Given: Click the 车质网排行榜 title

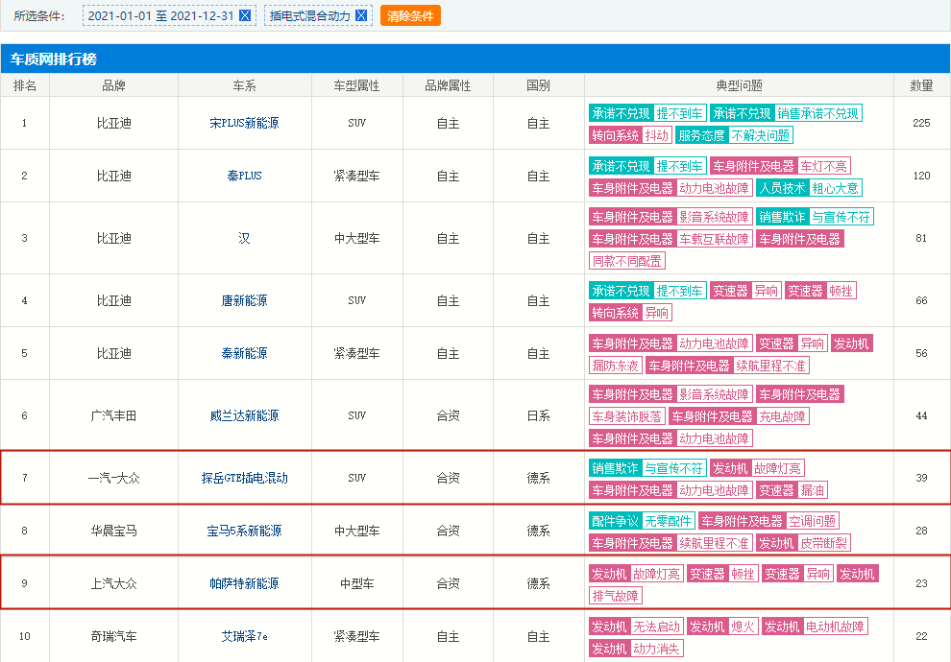Looking at the screenshot, I should coord(54,59).
